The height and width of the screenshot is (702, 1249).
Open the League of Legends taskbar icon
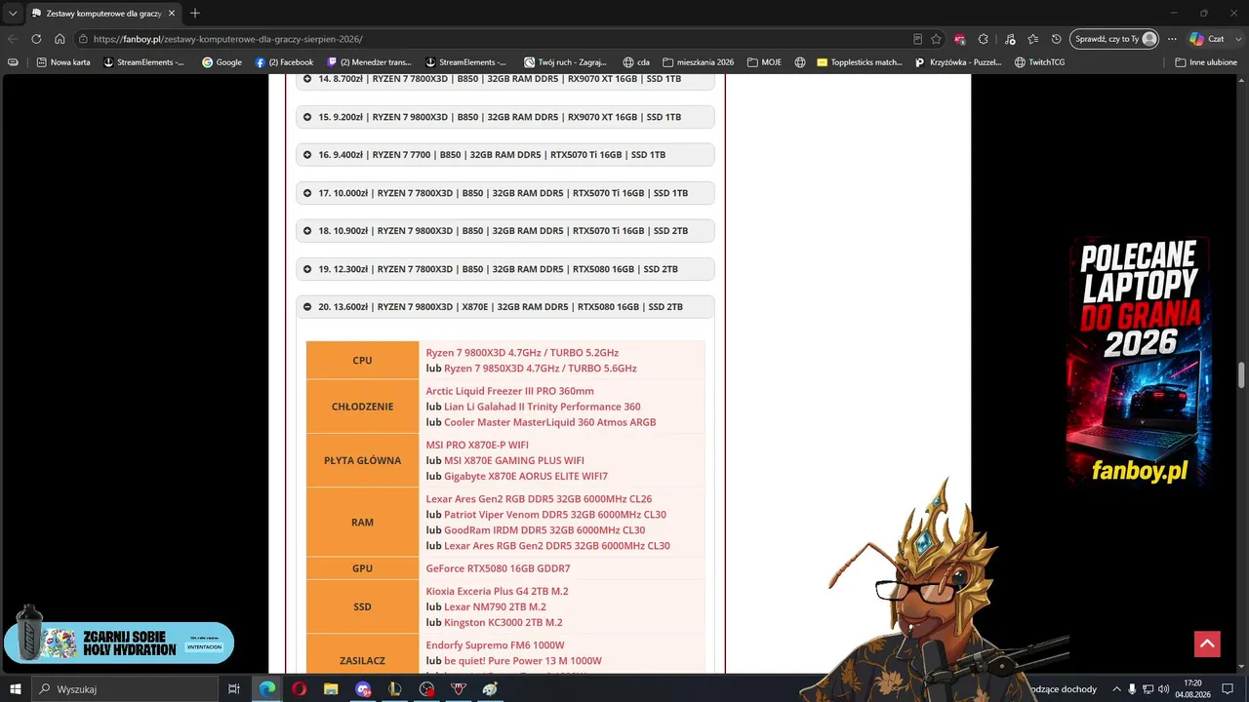(x=394, y=689)
